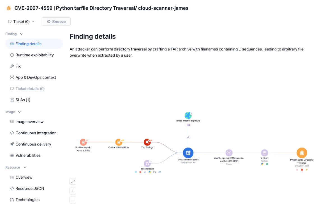The width and height of the screenshot is (324, 205).
Task: Open the Ticket (0) dropdown
Action: pyautogui.click(x=21, y=22)
